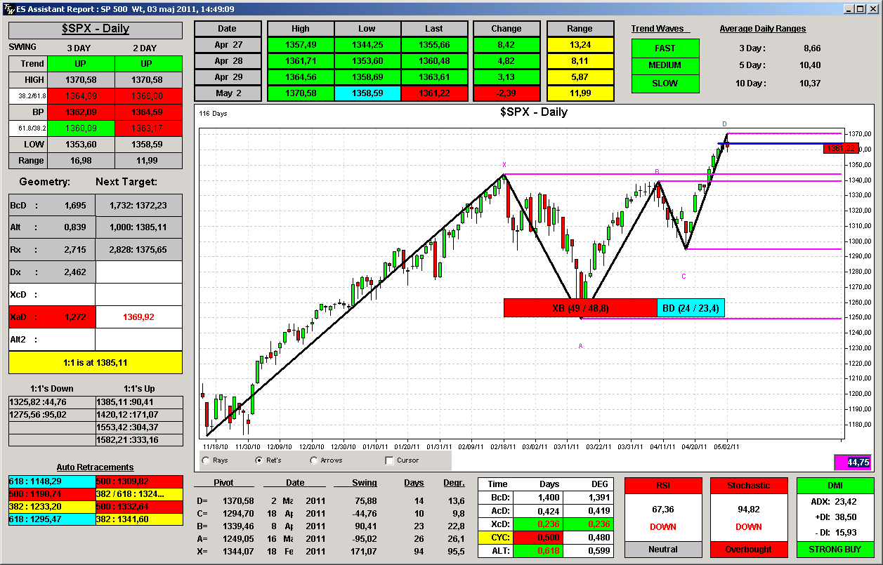Click the MEDIUM trend wave button
This screenshot has height=565, width=883.
[665, 65]
